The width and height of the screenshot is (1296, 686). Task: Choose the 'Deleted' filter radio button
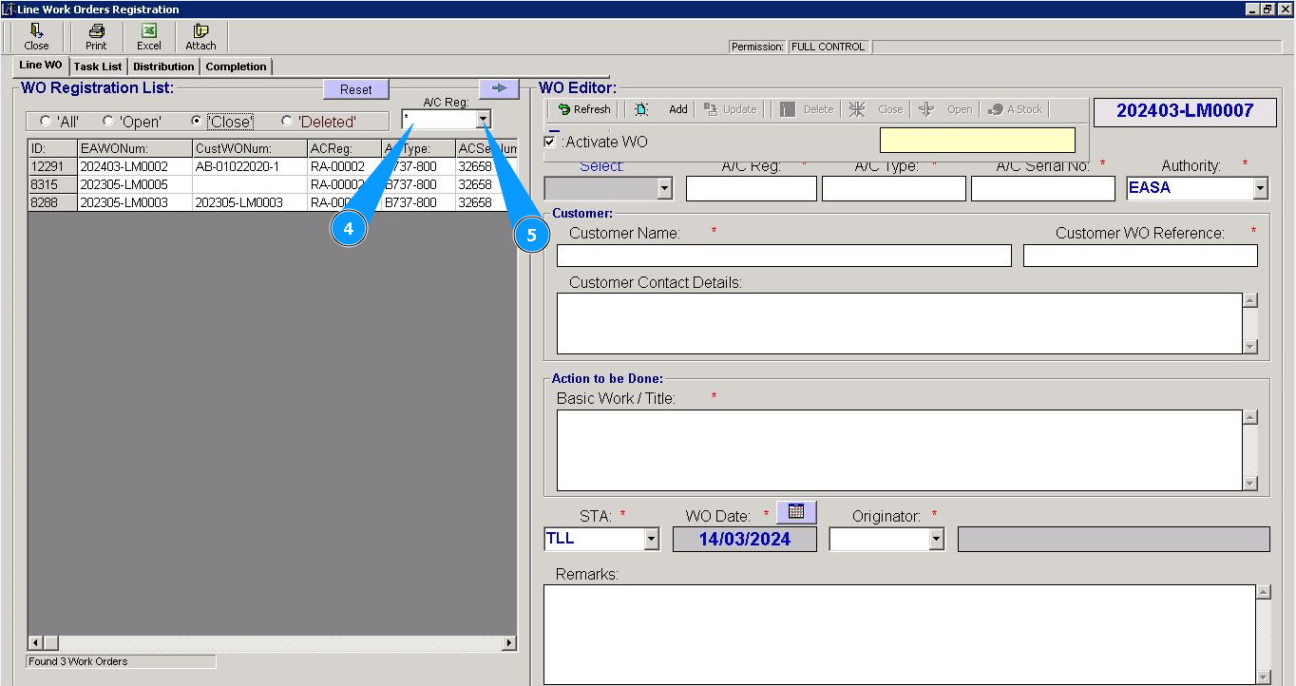[287, 122]
